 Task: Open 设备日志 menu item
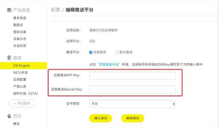coord(20,39)
